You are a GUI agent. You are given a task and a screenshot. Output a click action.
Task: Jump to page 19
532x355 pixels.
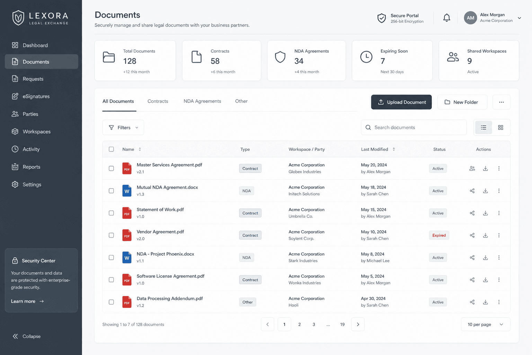[x=342, y=324]
